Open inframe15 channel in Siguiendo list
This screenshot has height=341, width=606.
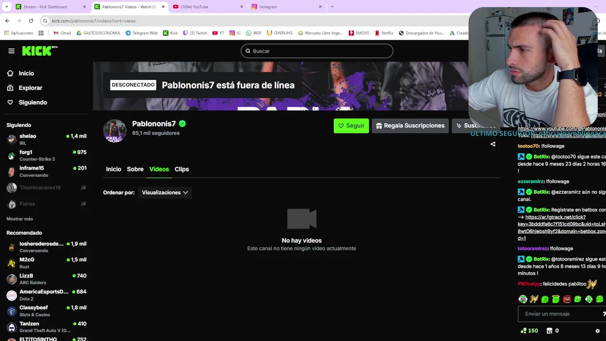click(x=46, y=171)
